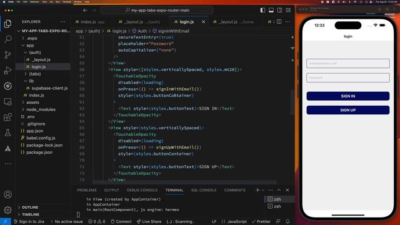
Task: Close the login.js editor tab
Action: point(203,22)
